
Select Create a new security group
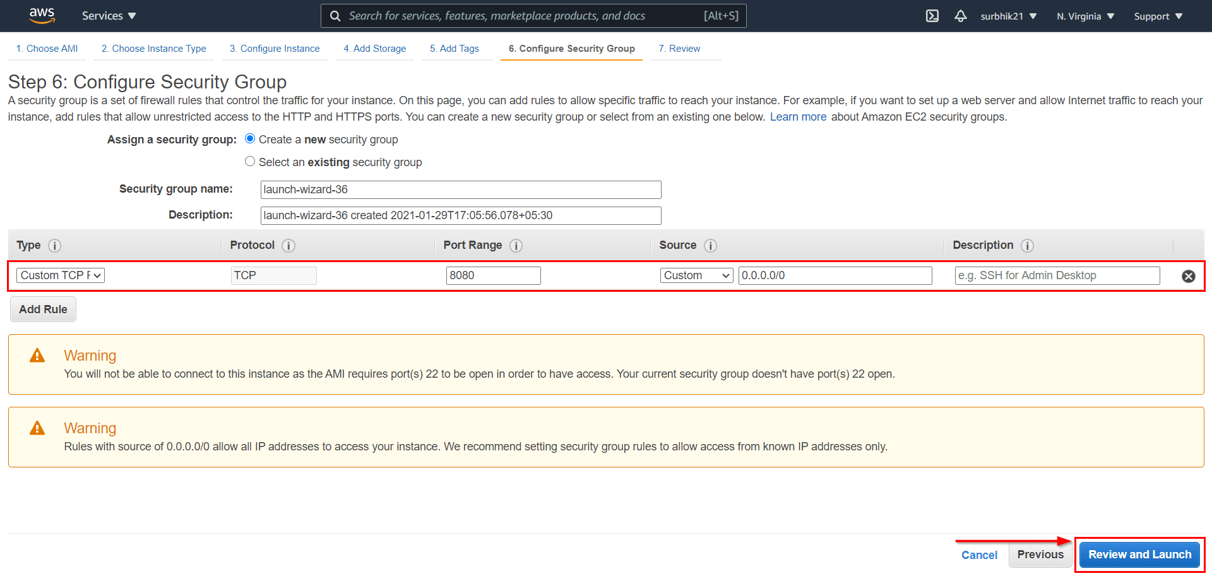click(250, 138)
